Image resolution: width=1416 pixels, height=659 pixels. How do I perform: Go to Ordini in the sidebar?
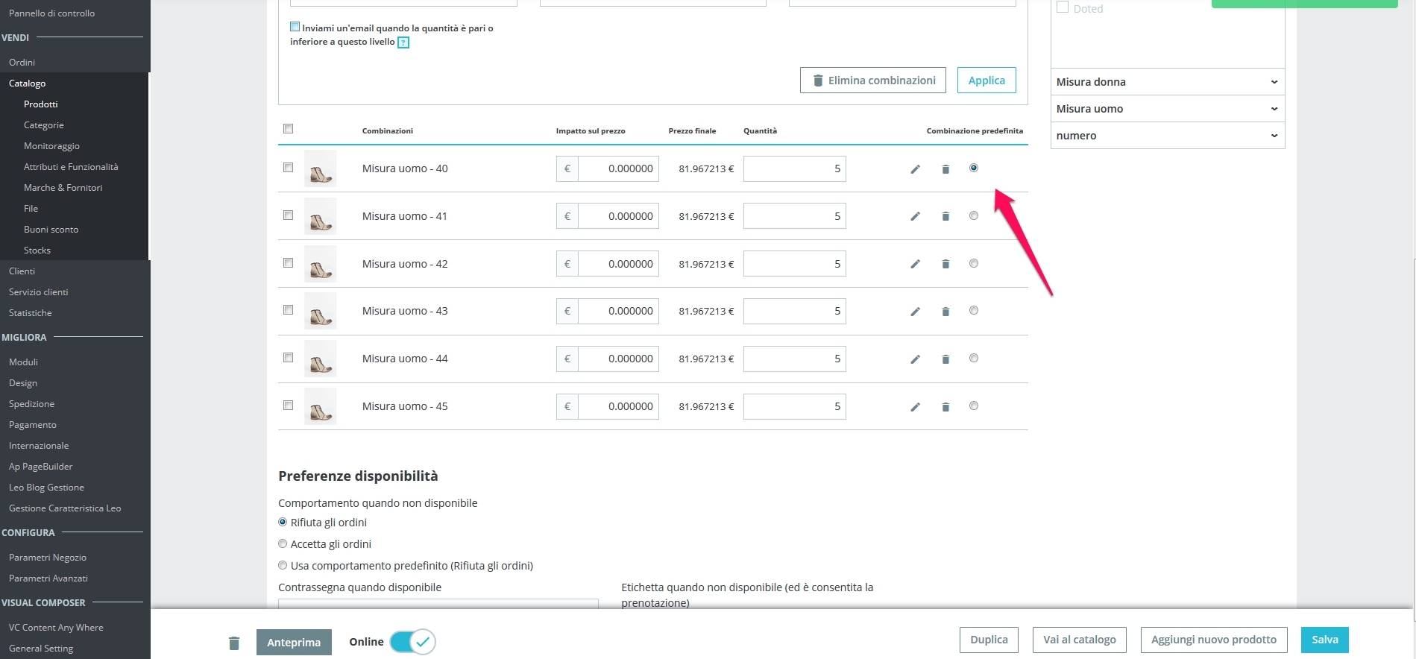click(x=22, y=63)
